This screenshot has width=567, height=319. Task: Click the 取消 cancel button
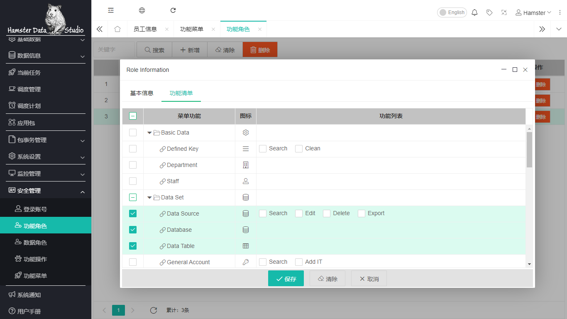(x=369, y=279)
